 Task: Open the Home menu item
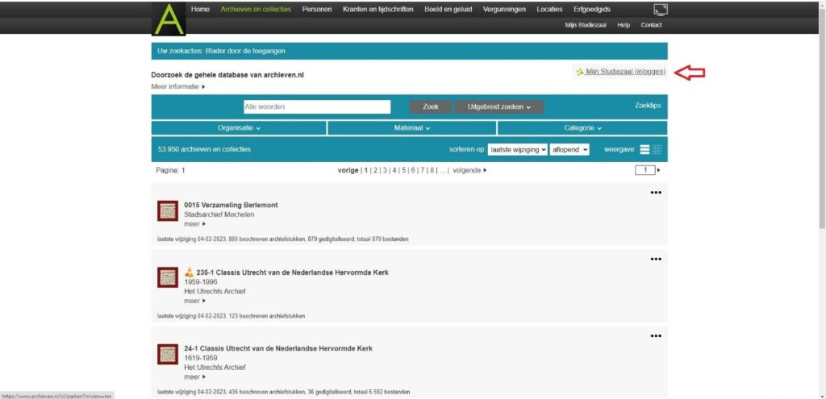coord(200,10)
